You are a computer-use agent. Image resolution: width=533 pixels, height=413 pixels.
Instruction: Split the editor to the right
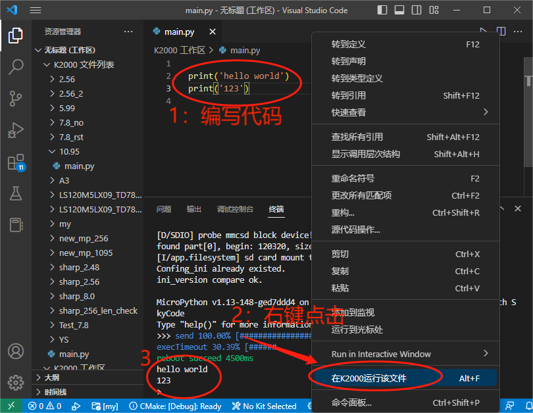pyautogui.click(x=501, y=32)
